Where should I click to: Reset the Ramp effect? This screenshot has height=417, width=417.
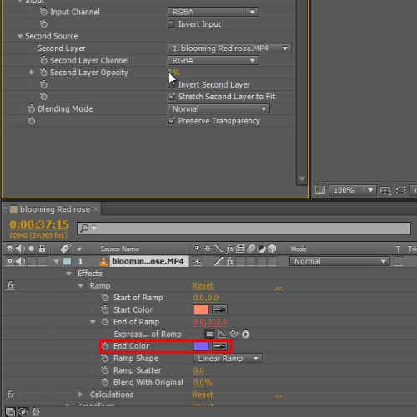coord(203,285)
